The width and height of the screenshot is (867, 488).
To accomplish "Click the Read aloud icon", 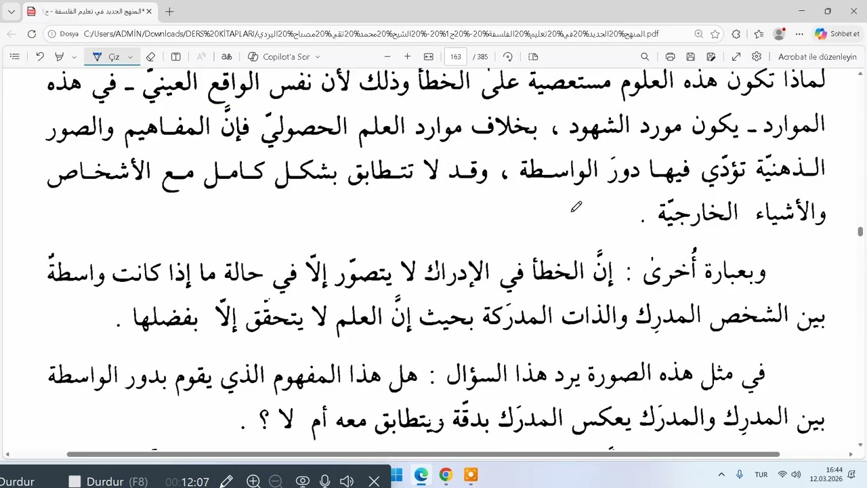I will [201, 57].
